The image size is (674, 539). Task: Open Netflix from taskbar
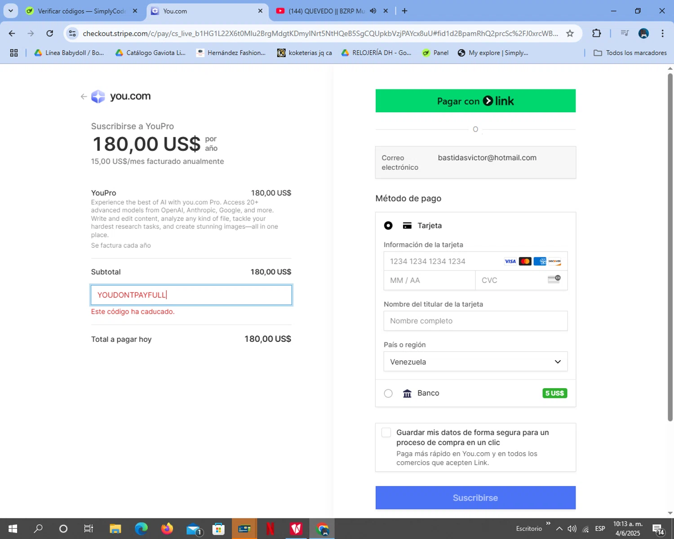tap(270, 529)
